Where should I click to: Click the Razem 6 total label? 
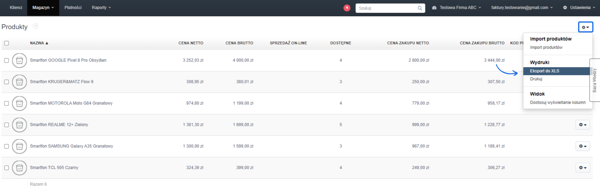(x=38, y=184)
